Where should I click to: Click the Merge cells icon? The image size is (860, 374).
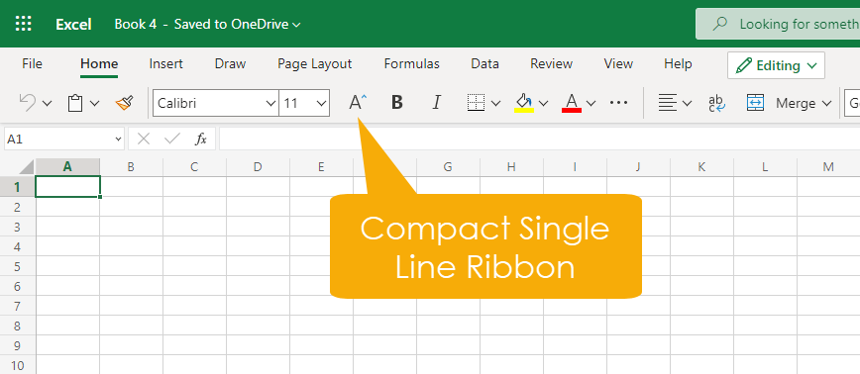click(755, 103)
